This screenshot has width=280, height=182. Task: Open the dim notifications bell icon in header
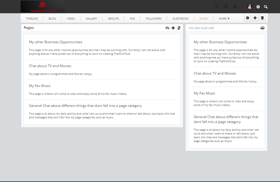[x=235, y=7]
